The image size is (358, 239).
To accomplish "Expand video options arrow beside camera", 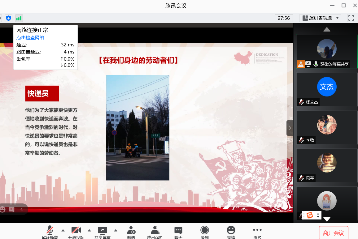I will tap(90, 230).
